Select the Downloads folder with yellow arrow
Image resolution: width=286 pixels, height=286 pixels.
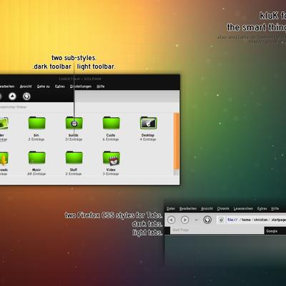point(4,158)
